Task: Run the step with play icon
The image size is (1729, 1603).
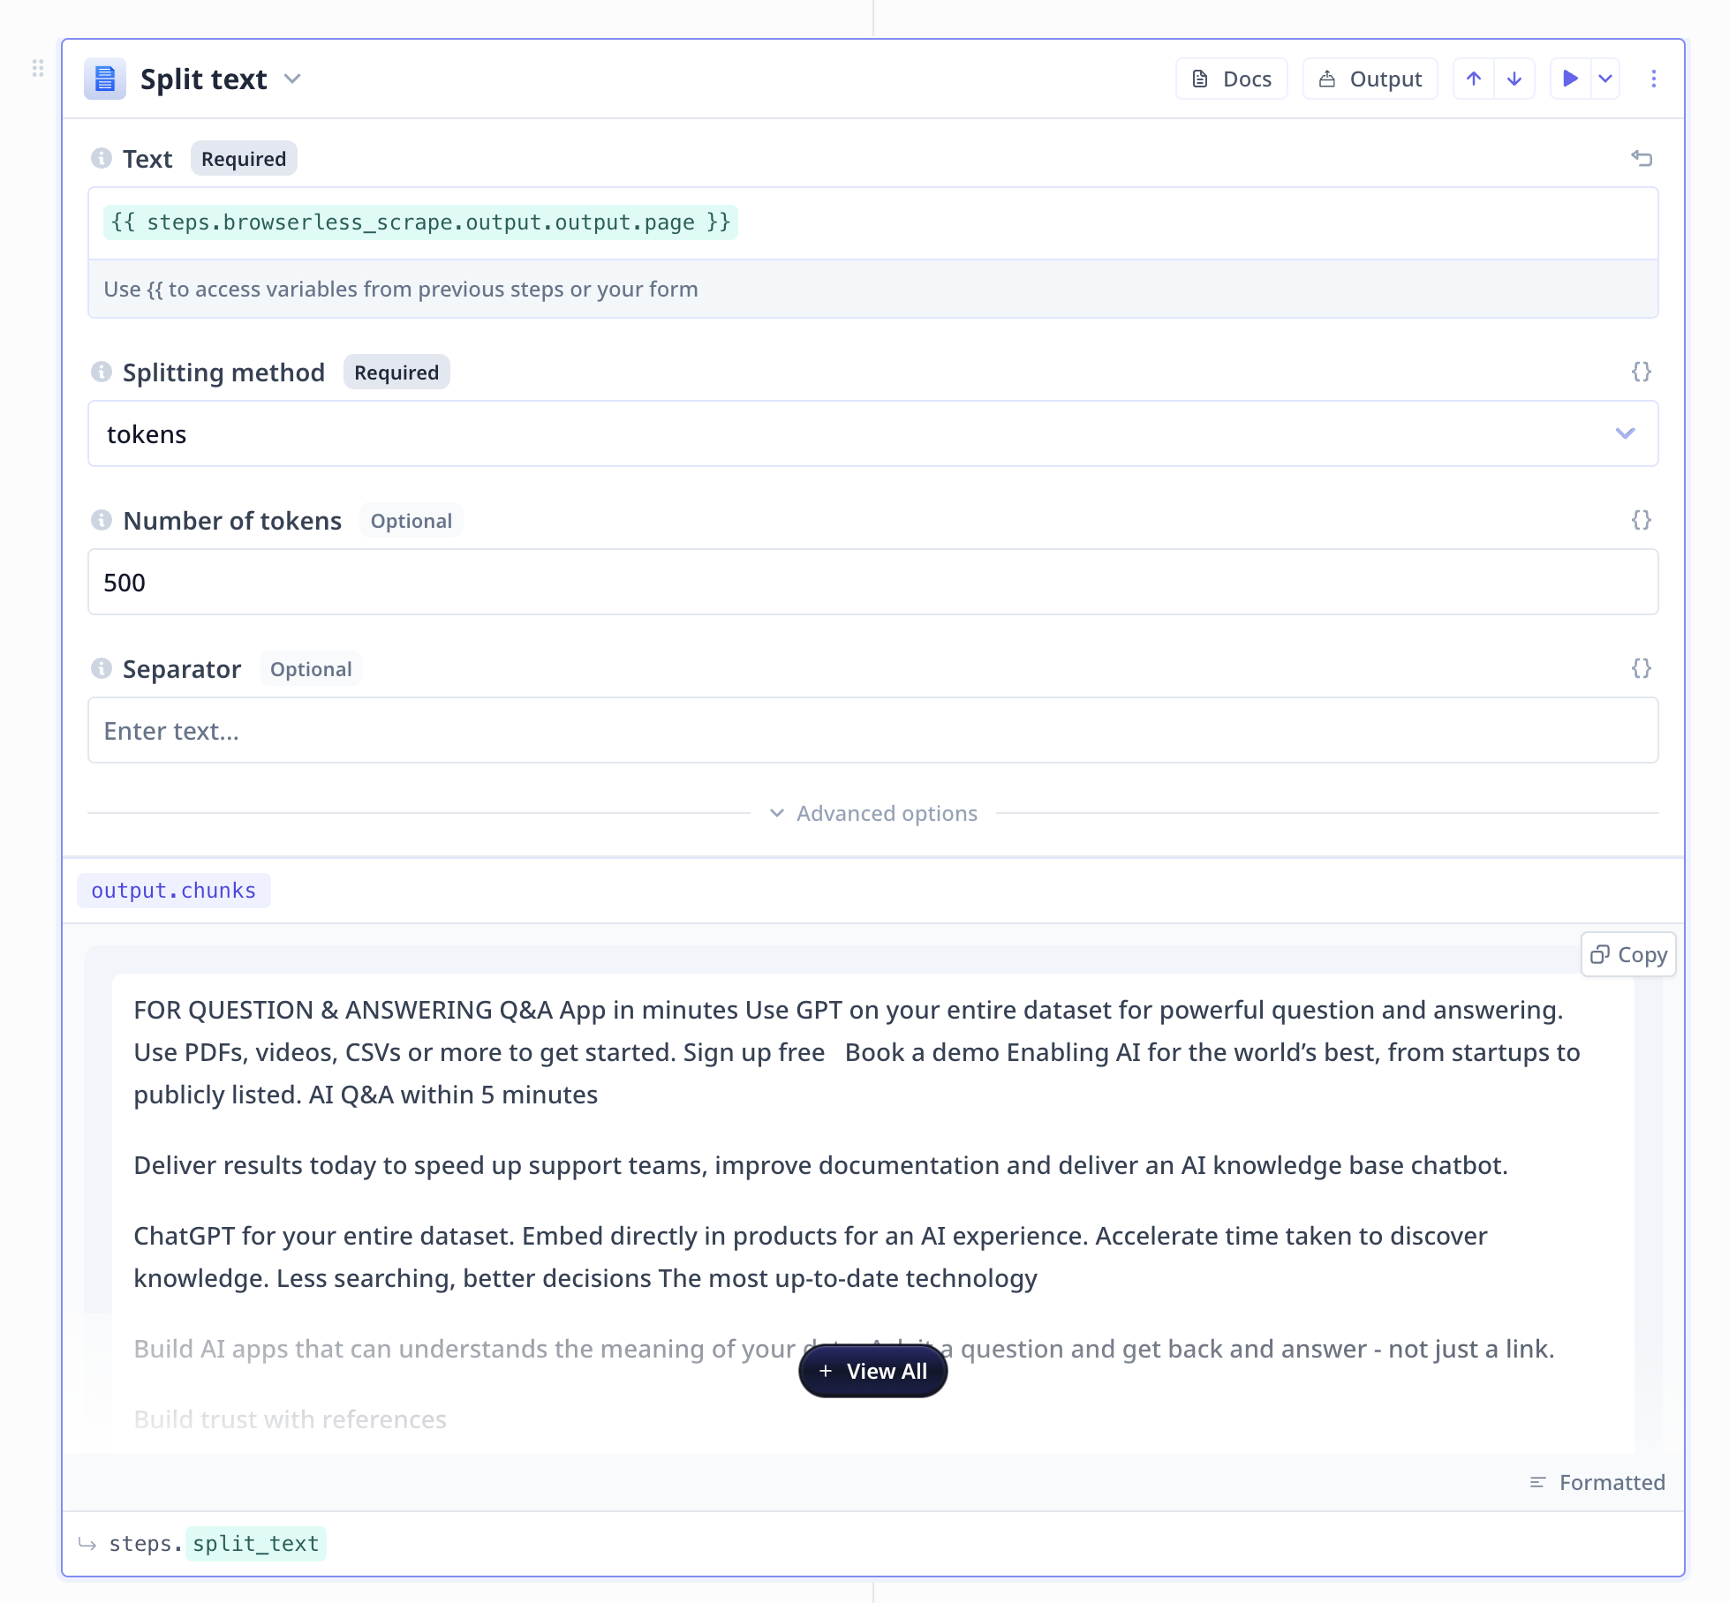Action: click(x=1570, y=79)
